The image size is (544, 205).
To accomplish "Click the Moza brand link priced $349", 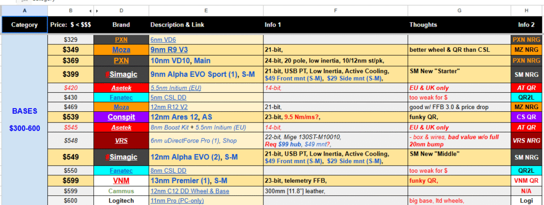I will click(121, 50).
